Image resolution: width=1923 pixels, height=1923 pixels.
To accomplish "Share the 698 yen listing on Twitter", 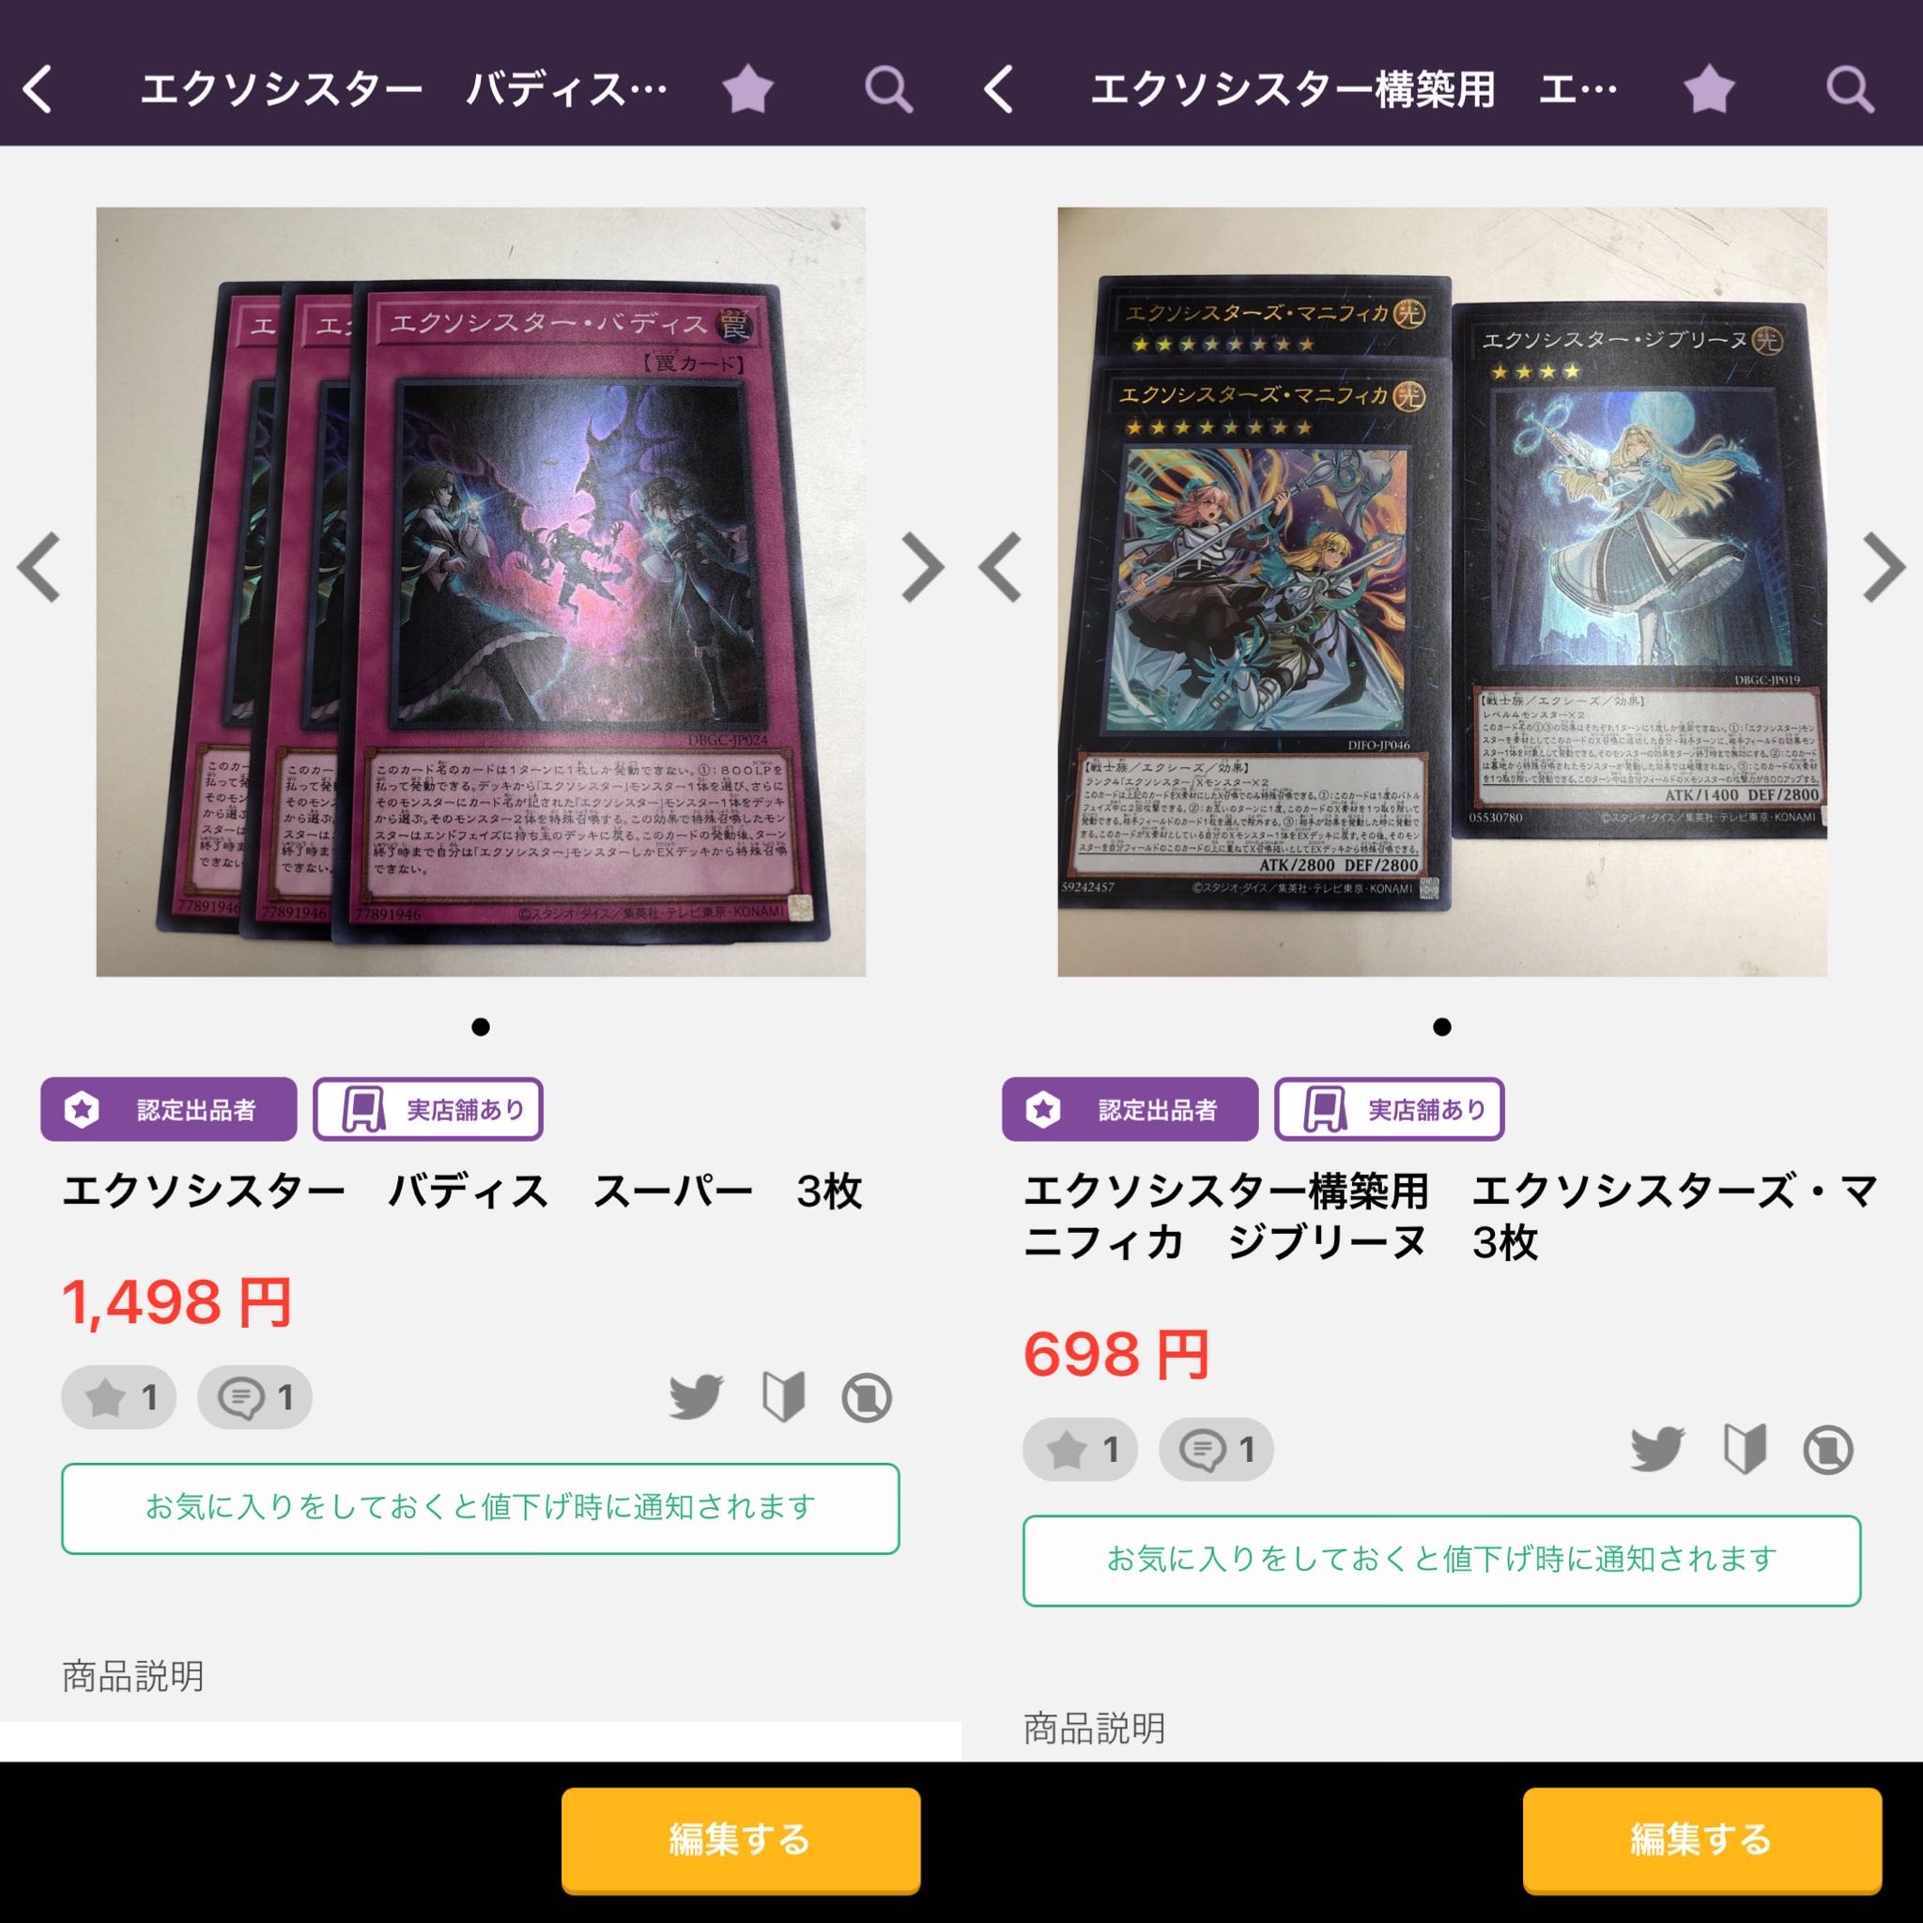I will [1657, 1448].
